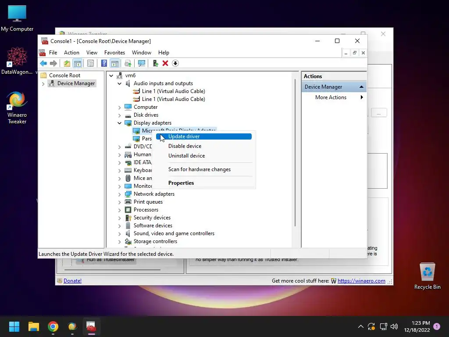Select the DataWagon desktop shortcut
The image size is (449, 337).
point(17,61)
